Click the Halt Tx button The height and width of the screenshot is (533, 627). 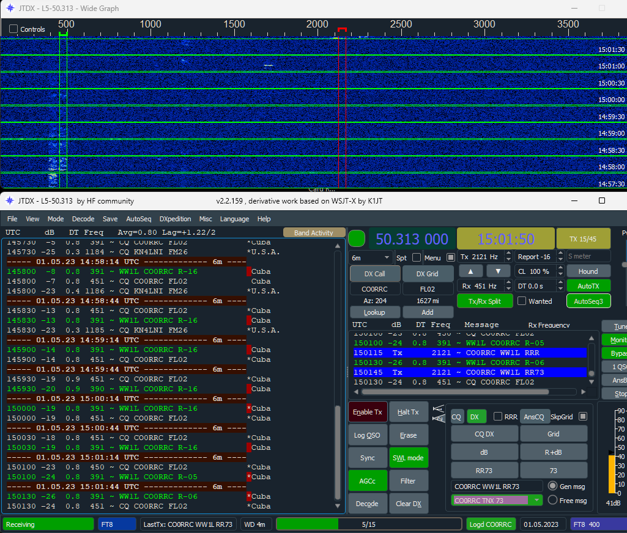[408, 412]
